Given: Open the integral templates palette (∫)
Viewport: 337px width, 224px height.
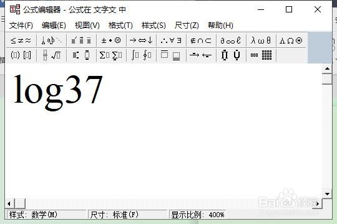Looking at the screenshot, I should point(141,55).
